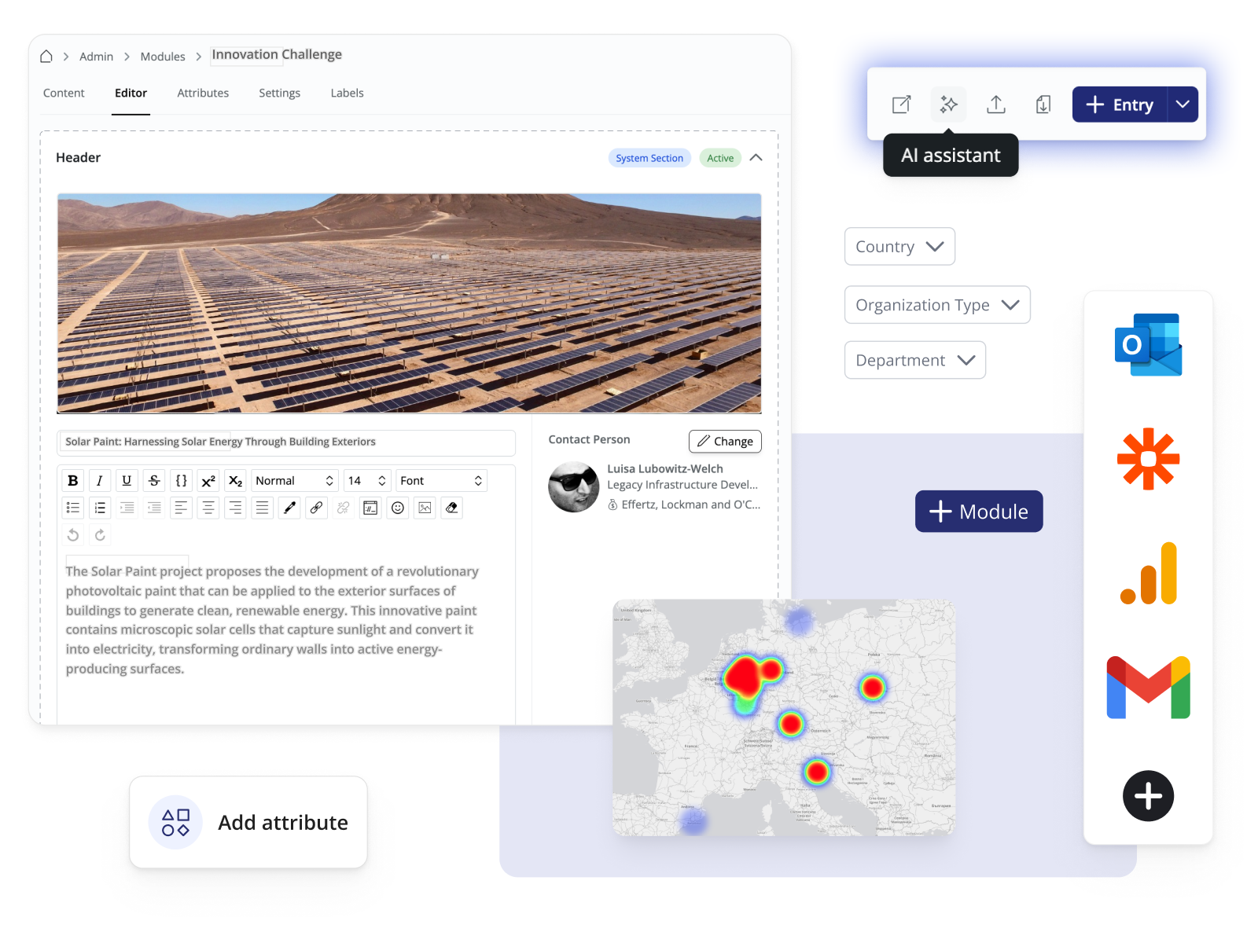This screenshot has height=943, width=1258.
Task: Collapse the Header section
Action: pyautogui.click(x=756, y=158)
